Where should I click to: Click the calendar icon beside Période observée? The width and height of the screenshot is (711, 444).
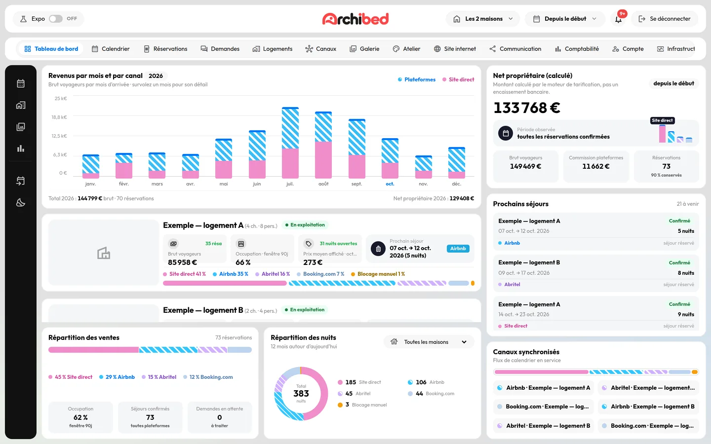(506, 133)
